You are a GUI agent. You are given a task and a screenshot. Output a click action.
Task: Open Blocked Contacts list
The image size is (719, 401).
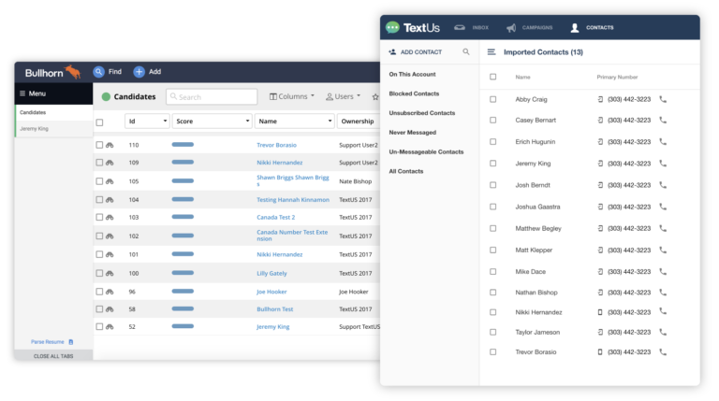pyautogui.click(x=414, y=93)
